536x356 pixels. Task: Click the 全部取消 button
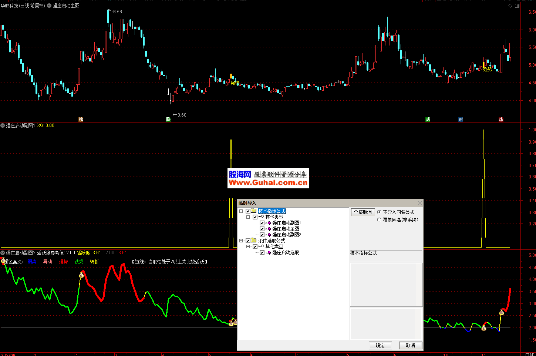click(x=363, y=212)
